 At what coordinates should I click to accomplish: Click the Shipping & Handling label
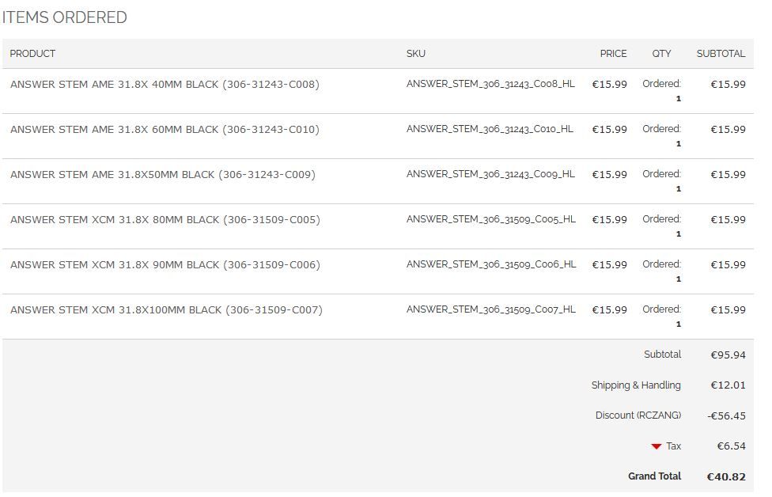pyautogui.click(x=636, y=385)
